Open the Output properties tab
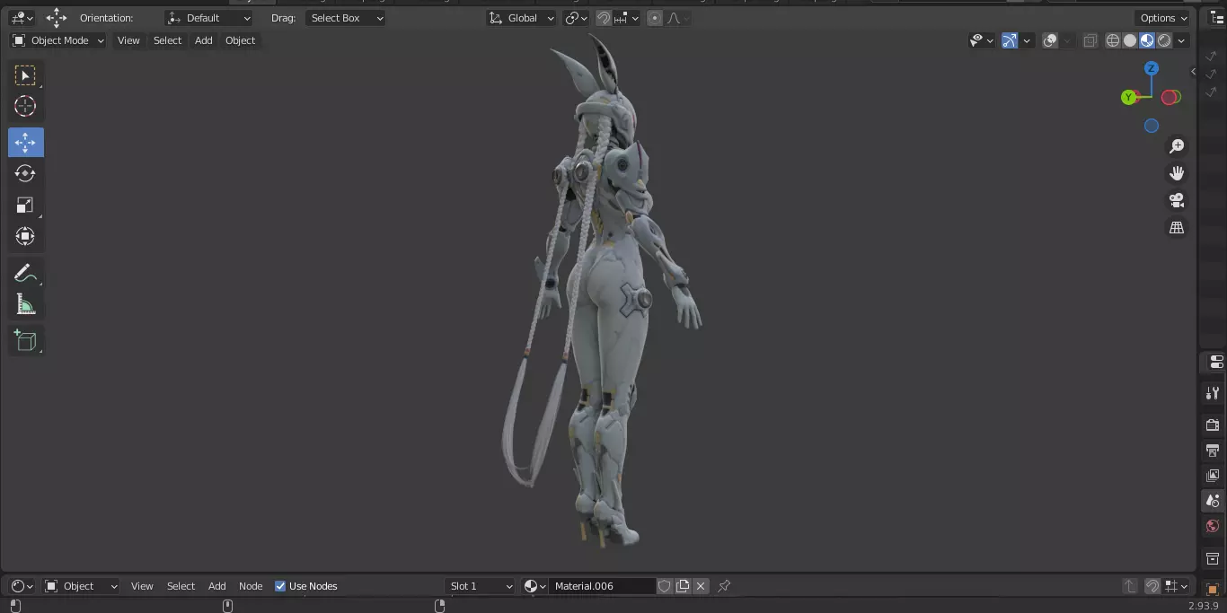The width and height of the screenshot is (1227, 613). [x=1213, y=451]
